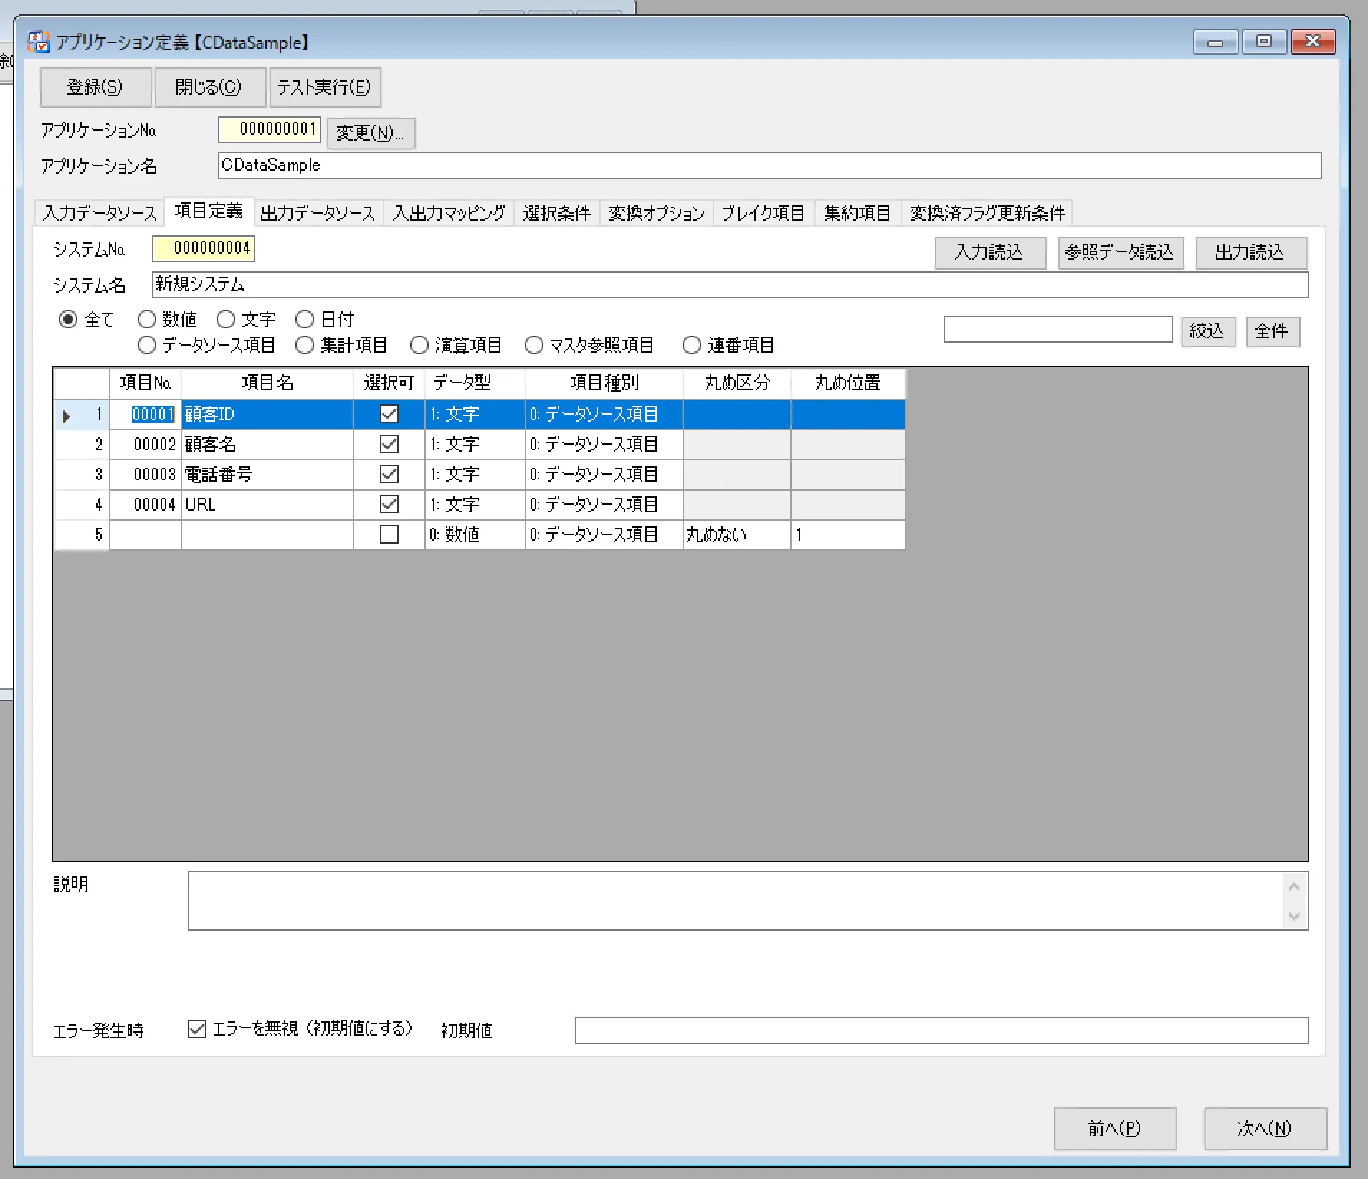Toggle エラーを無視 (初期値にする) checkbox
1368x1179 pixels.
click(196, 1029)
